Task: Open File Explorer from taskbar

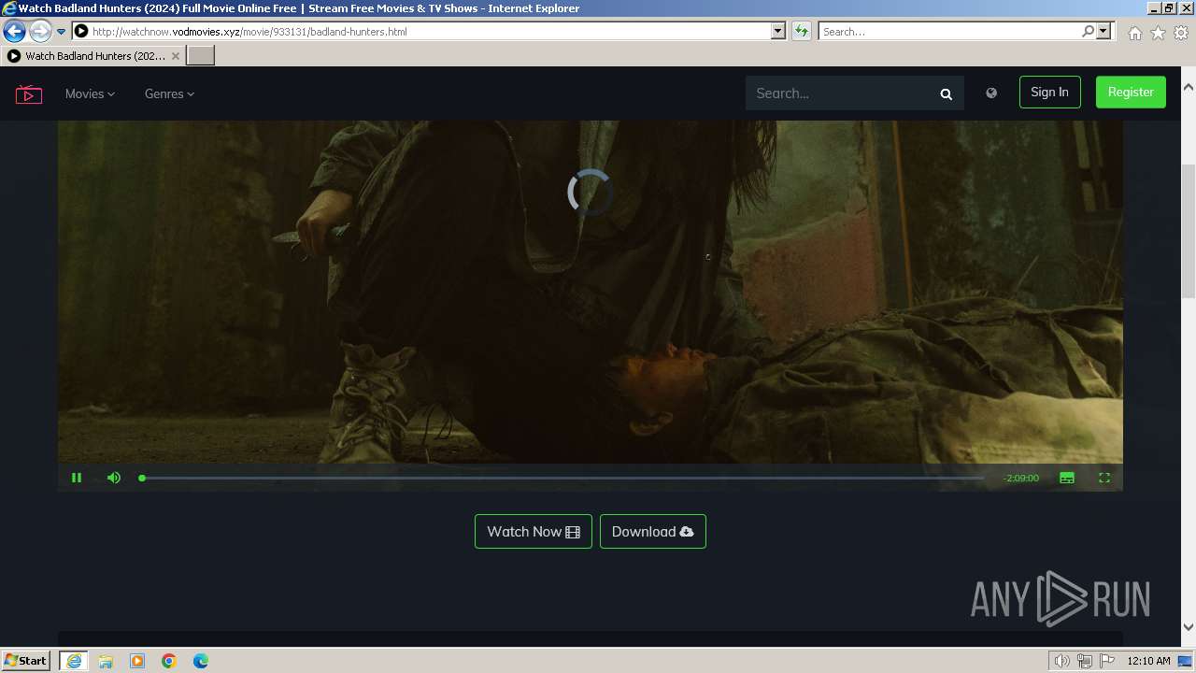Action: click(106, 661)
